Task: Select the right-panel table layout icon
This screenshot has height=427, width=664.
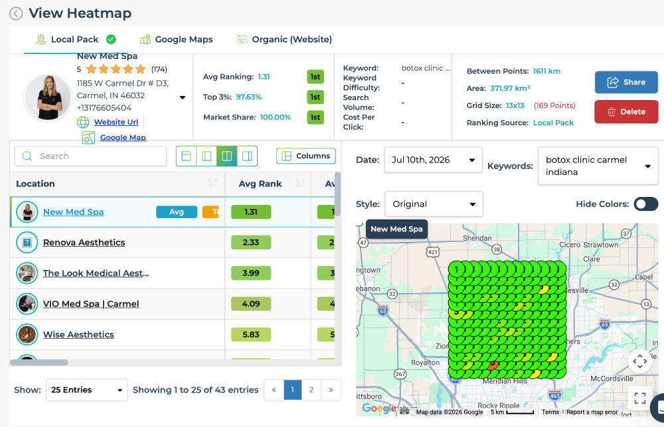Action: point(247,156)
